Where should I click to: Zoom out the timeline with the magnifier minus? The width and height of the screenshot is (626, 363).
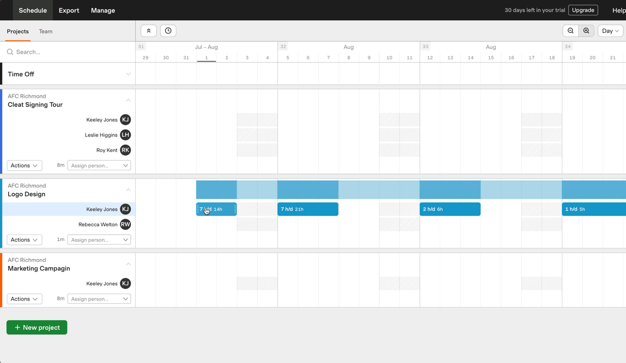571,31
